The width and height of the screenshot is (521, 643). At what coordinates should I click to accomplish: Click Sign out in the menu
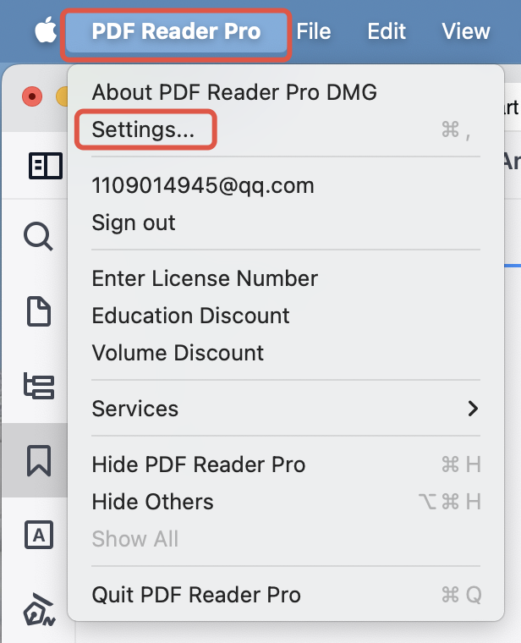[x=134, y=223]
